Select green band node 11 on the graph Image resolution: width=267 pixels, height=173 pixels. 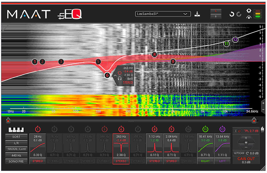click(x=226, y=44)
